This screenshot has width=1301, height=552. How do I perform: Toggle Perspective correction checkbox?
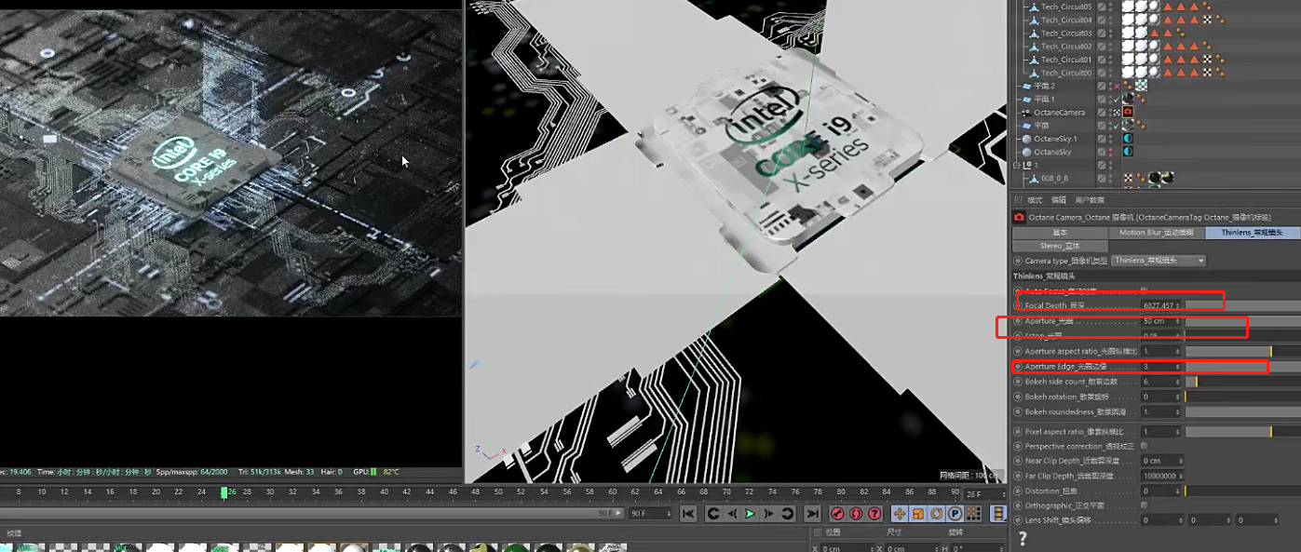pos(1145,446)
